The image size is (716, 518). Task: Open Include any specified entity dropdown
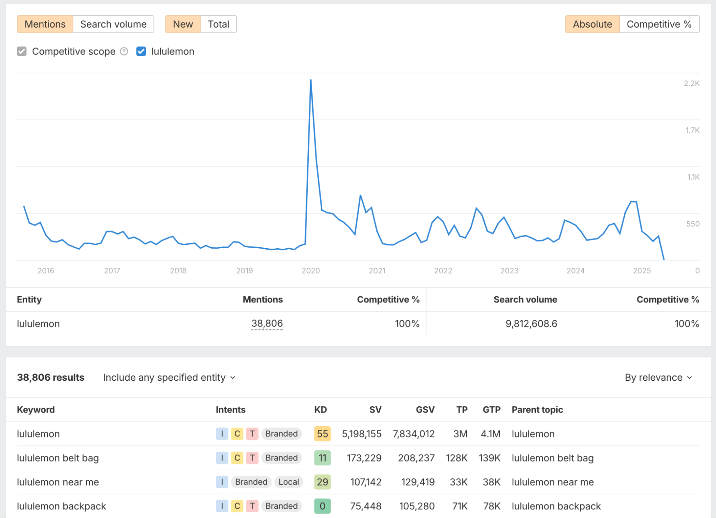[x=169, y=378]
